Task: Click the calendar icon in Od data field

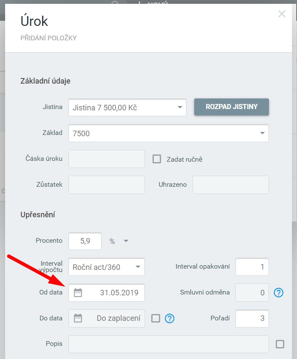Action: point(78,292)
